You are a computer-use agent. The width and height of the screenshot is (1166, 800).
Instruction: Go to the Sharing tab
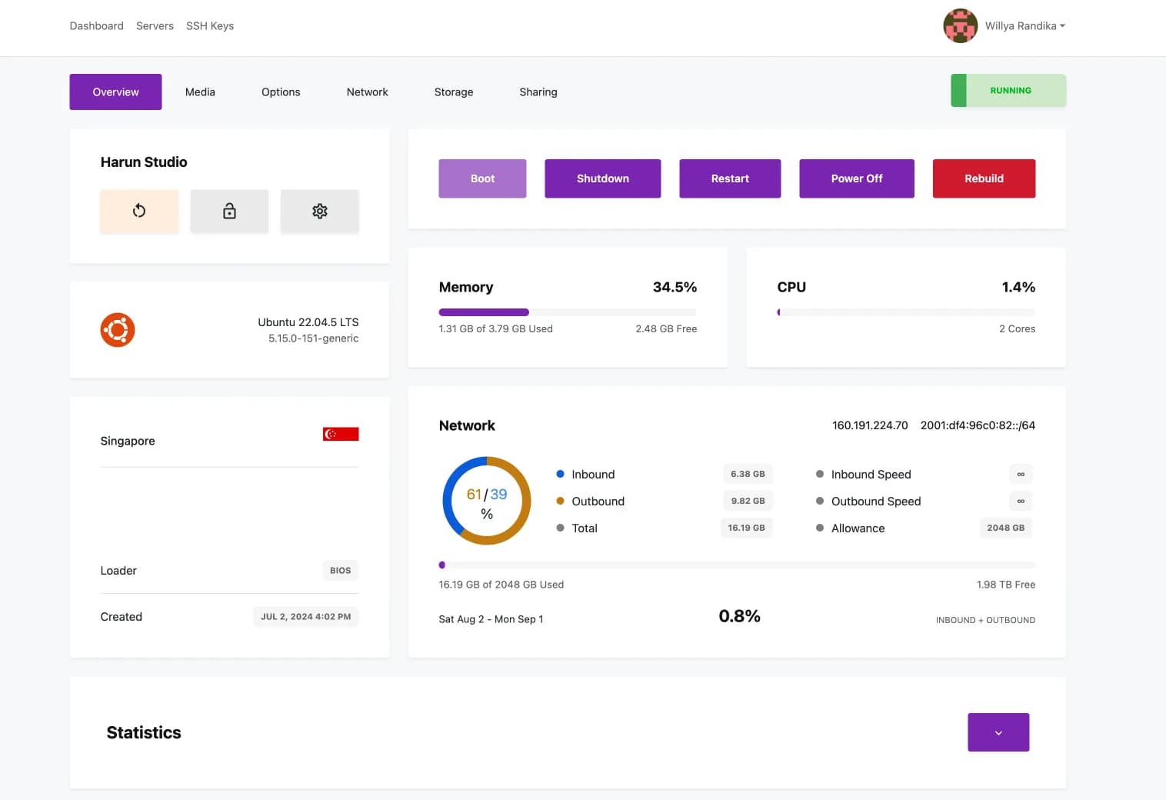pos(538,92)
